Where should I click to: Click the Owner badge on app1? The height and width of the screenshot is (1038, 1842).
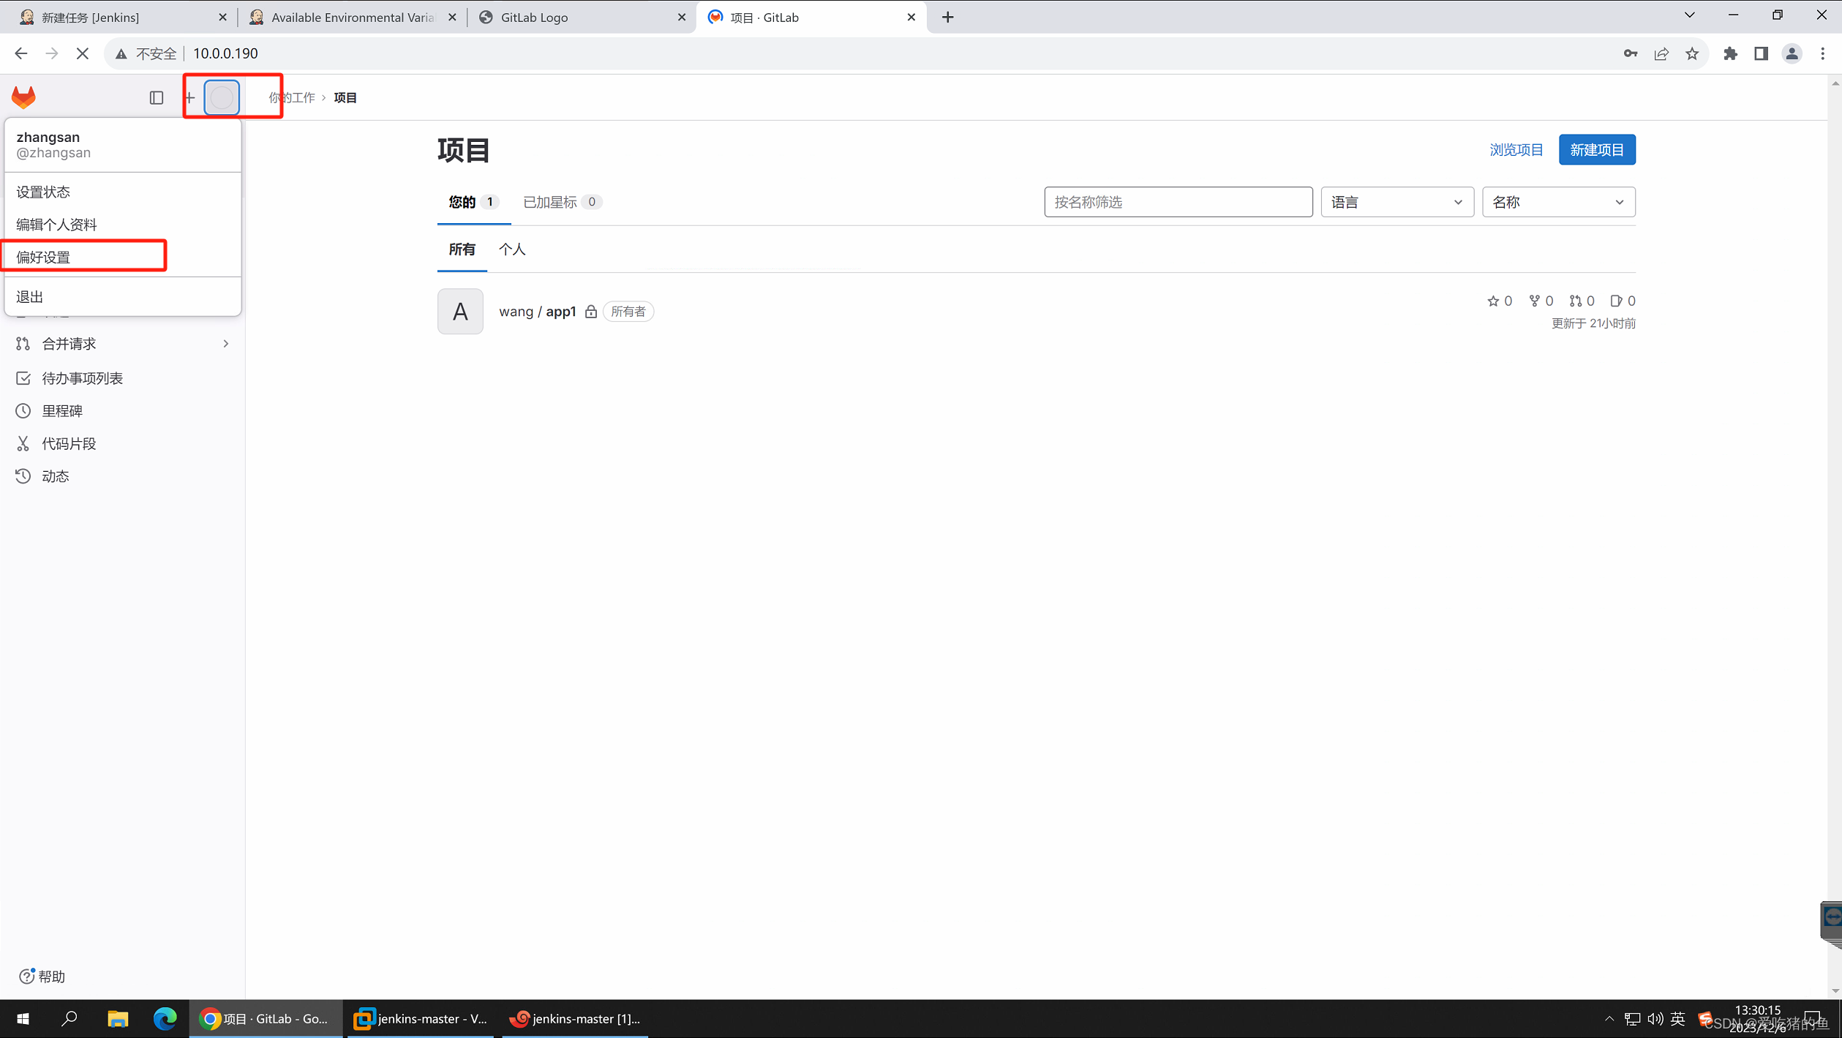[628, 312]
